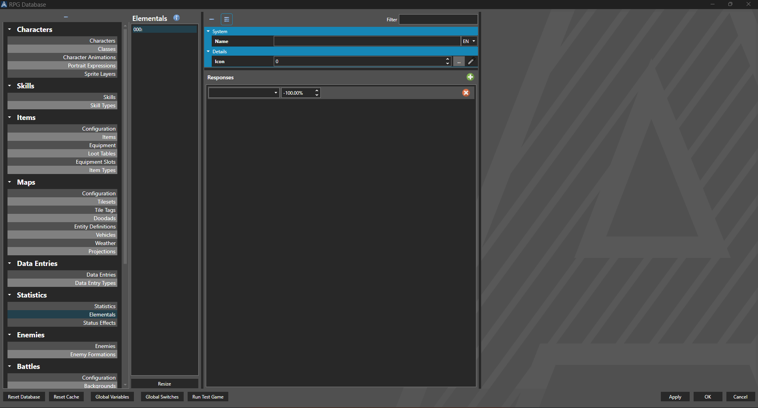The width and height of the screenshot is (758, 408).
Task: Increase the response percentage value
Action: click(317, 91)
